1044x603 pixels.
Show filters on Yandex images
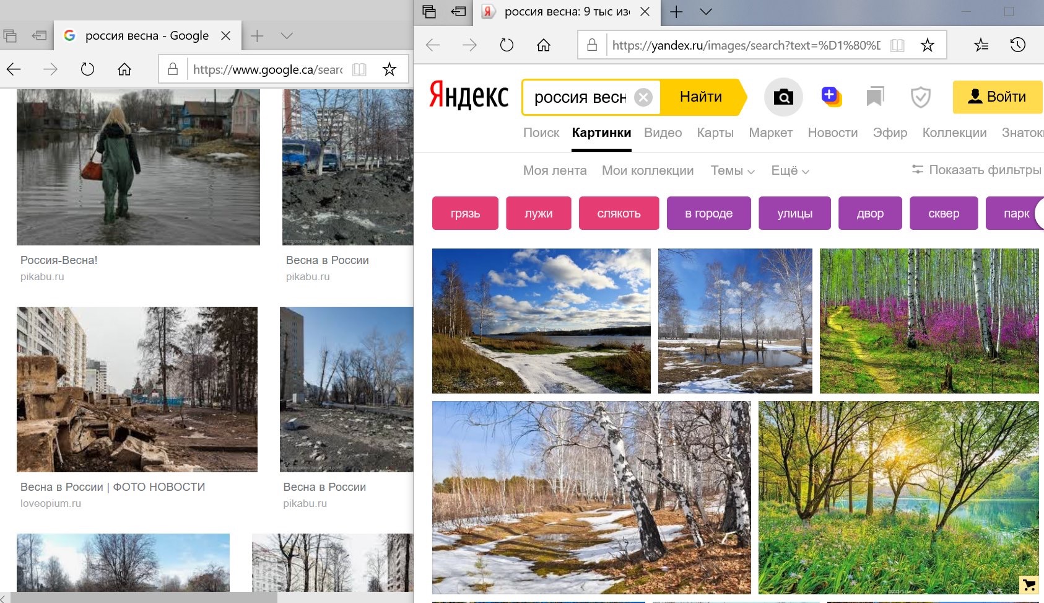tap(977, 170)
